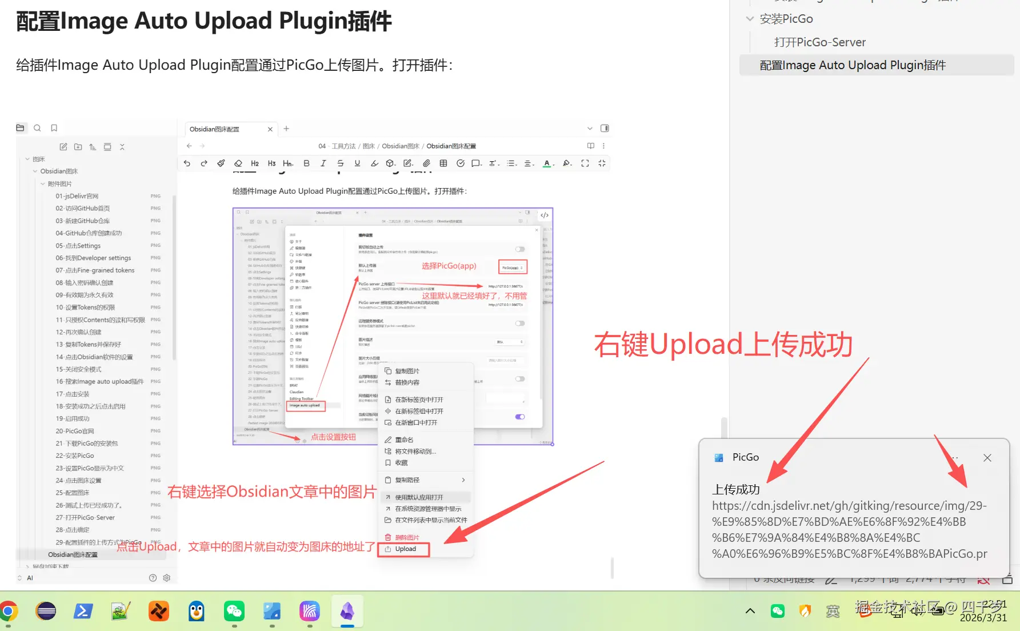Toggle reading view book icon

pyautogui.click(x=591, y=146)
